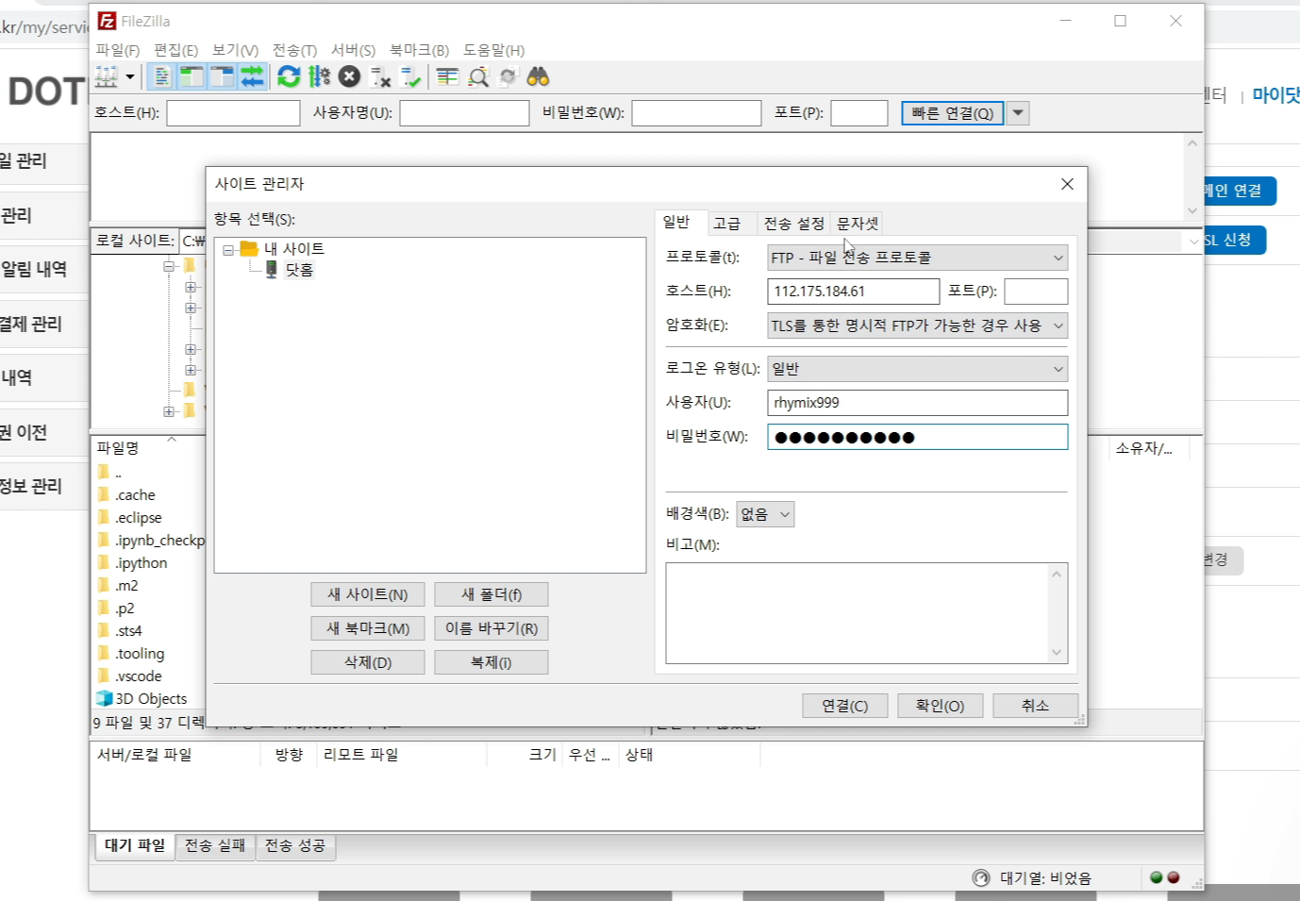The height and width of the screenshot is (901, 1300).
Task: Open the 북마크(B) menu
Action: click(419, 50)
